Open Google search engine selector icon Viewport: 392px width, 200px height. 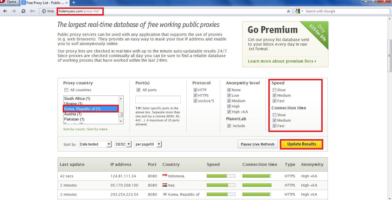[x=297, y=11]
